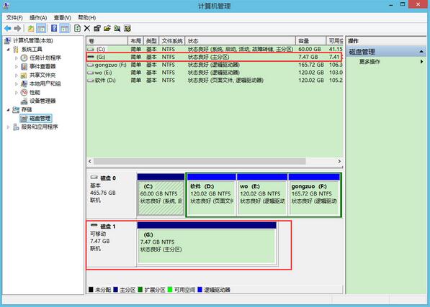Click the Refresh toolbar icon
430x307 pixels.
77,28
